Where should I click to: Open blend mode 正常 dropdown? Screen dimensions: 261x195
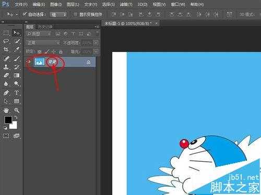(43, 43)
